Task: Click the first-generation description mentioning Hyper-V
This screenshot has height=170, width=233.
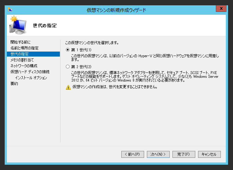Action: click(145, 57)
